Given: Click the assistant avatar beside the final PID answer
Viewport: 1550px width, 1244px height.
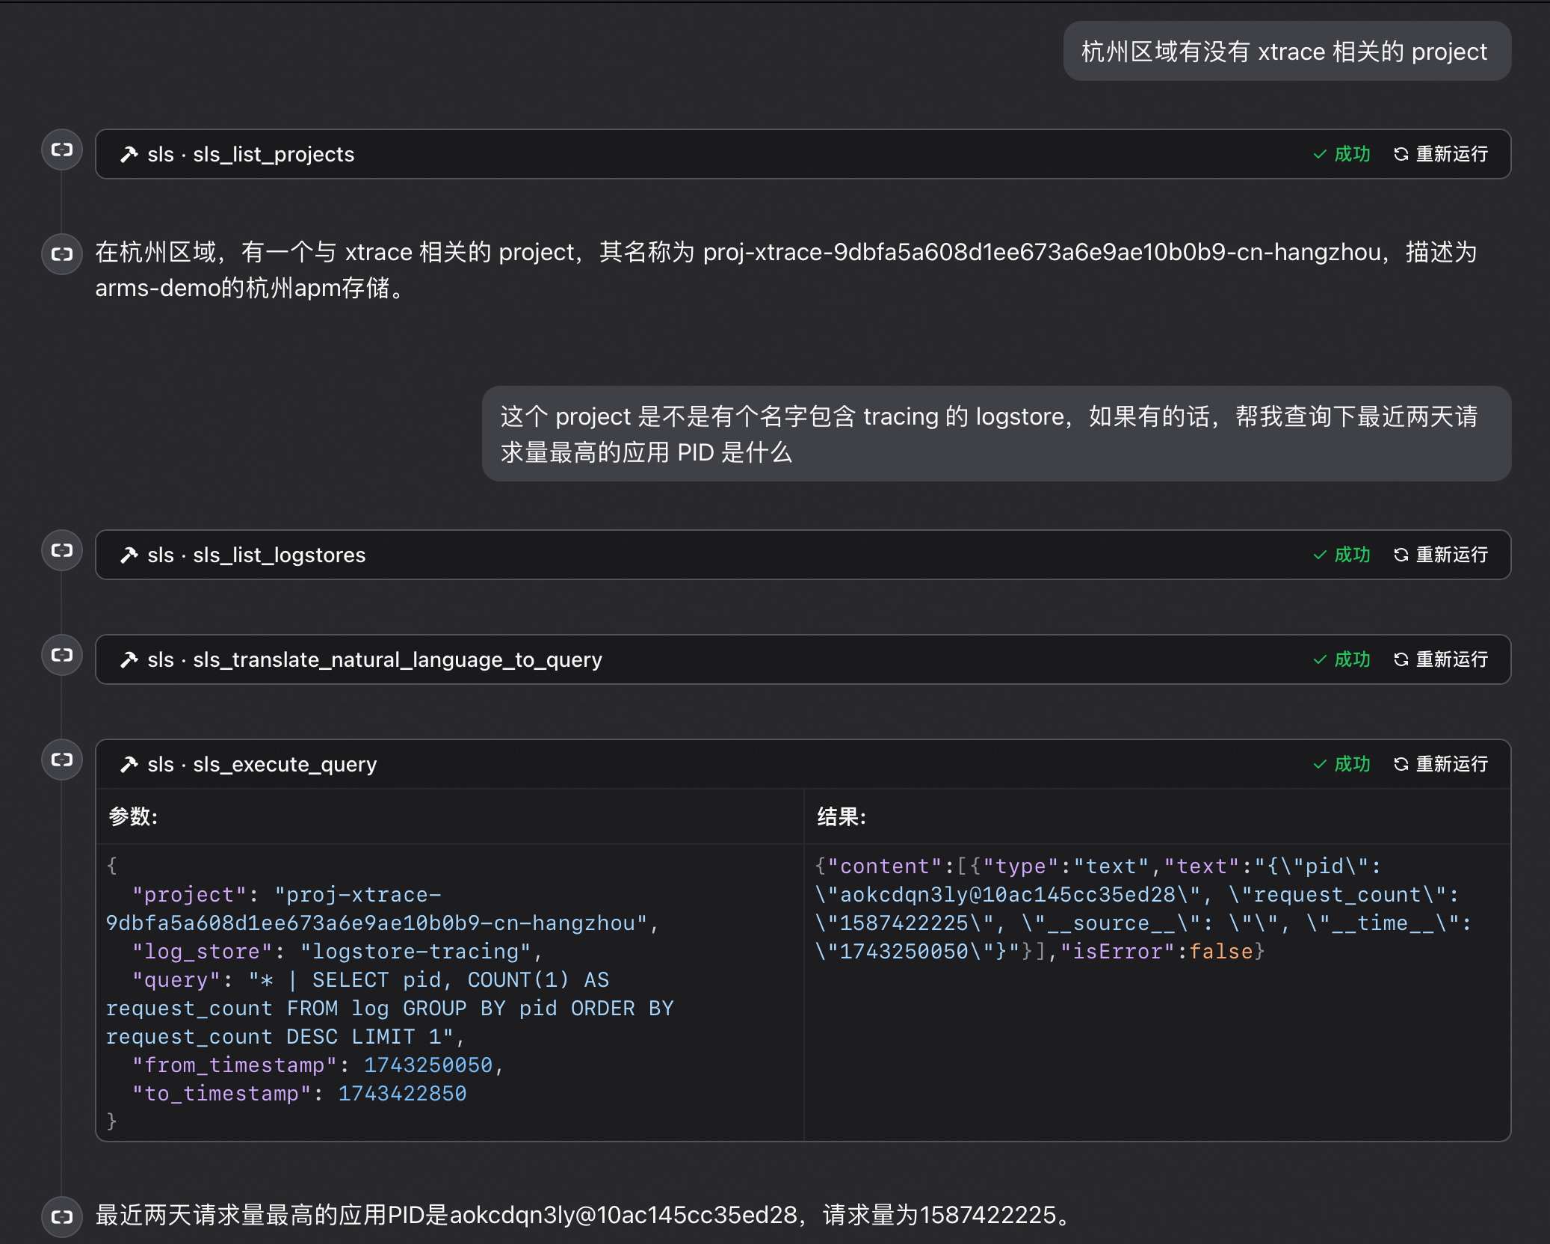Looking at the screenshot, I should pos(62,1216).
